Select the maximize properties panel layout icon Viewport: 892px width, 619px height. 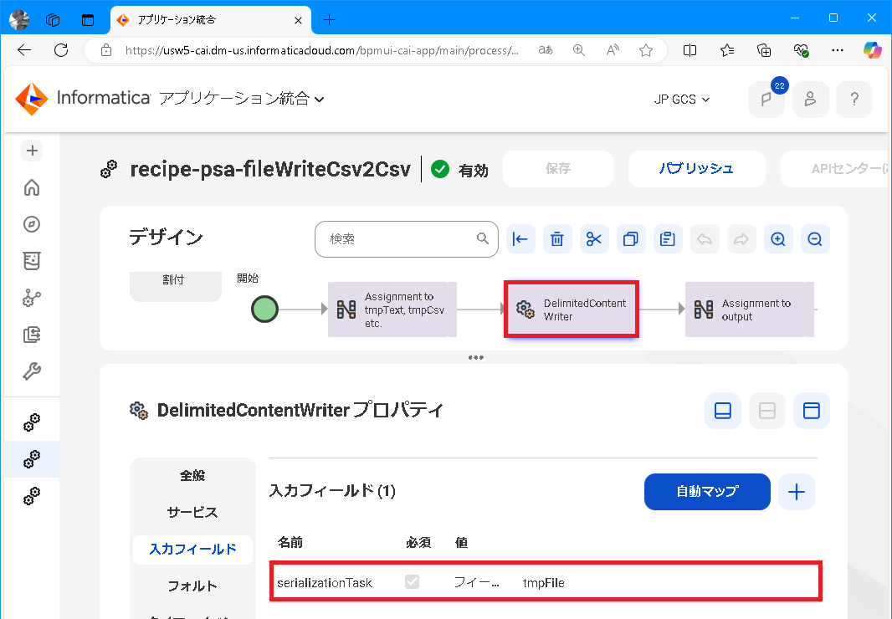(811, 410)
